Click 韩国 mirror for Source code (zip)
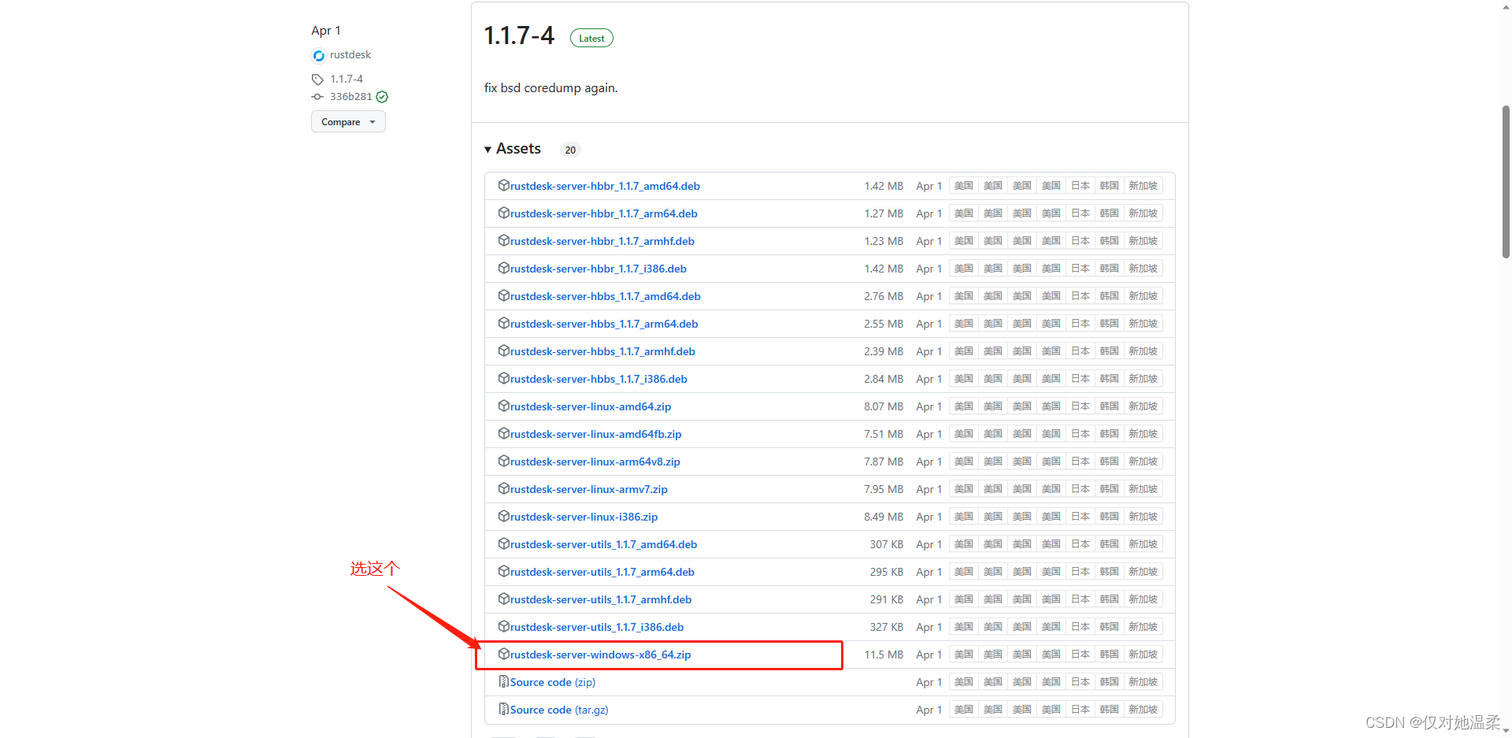The width and height of the screenshot is (1512, 738). [x=1110, y=682]
